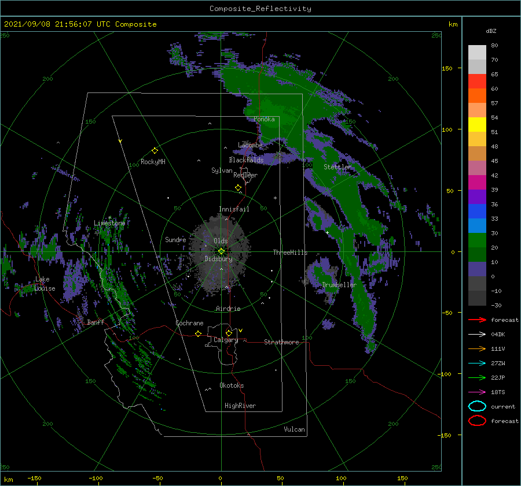Click the Didsbury label
The image size is (521, 486).
pyautogui.click(x=219, y=259)
